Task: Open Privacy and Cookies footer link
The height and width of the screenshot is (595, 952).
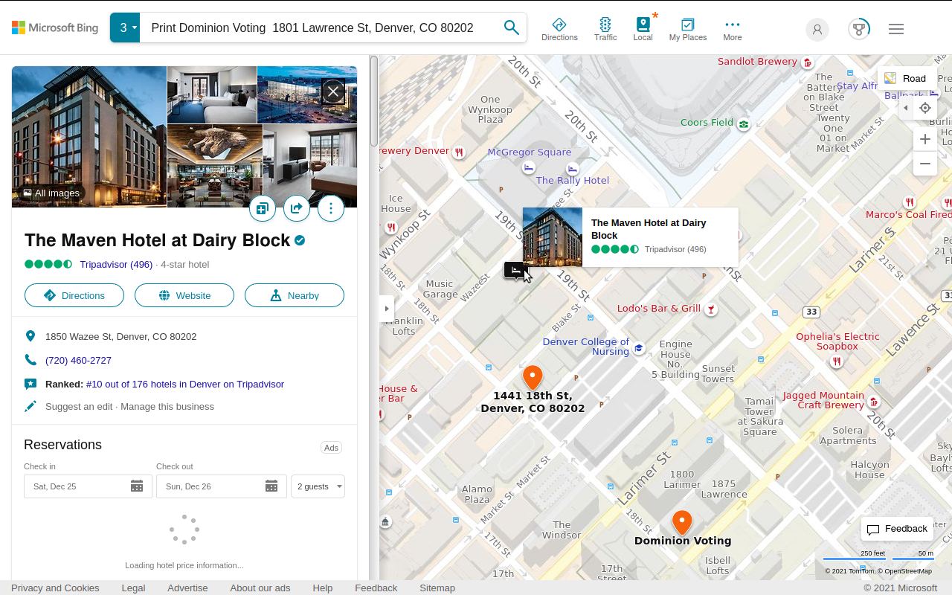Action: (55, 588)
